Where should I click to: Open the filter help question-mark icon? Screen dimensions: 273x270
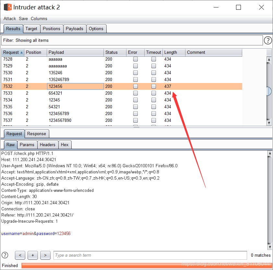click(x=268, y=41)
